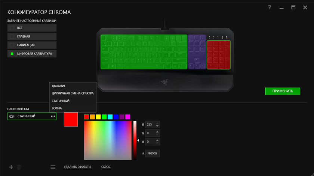
Task: Select the red numeric keypad zone
Action: pyautogui.click(x=219, y=55)
